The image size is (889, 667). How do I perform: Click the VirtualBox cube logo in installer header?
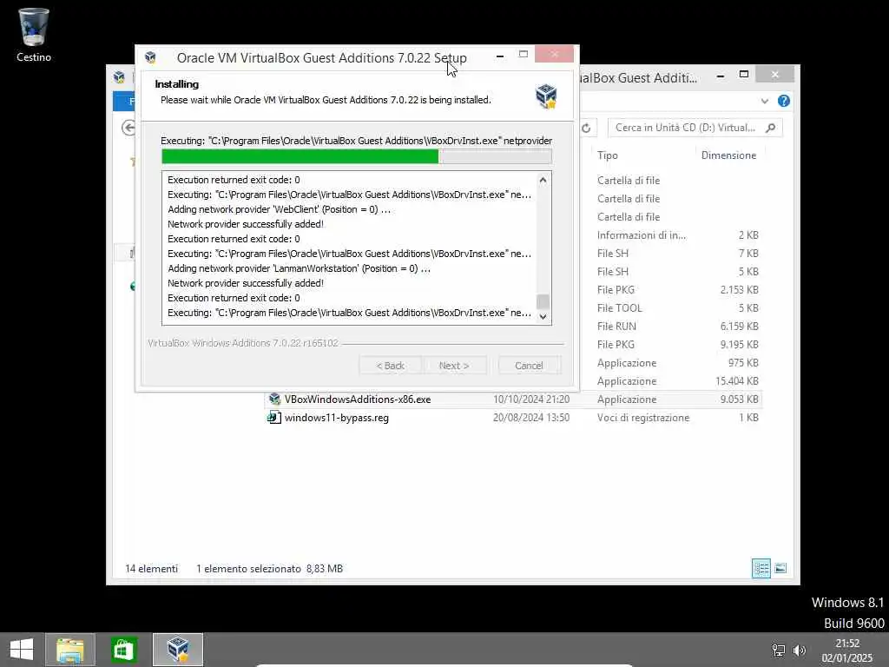point(546,96)
